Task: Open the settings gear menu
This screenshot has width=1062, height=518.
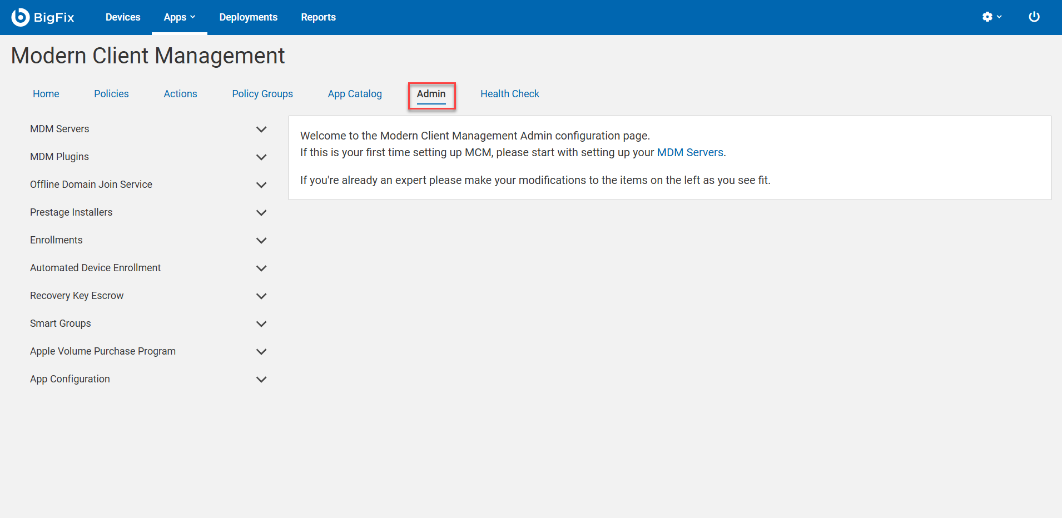Action: pyautogui.click(x=992, y=17)
